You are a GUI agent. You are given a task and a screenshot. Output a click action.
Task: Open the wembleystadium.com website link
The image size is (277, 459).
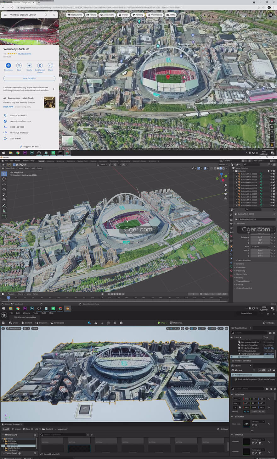point(20,121)
